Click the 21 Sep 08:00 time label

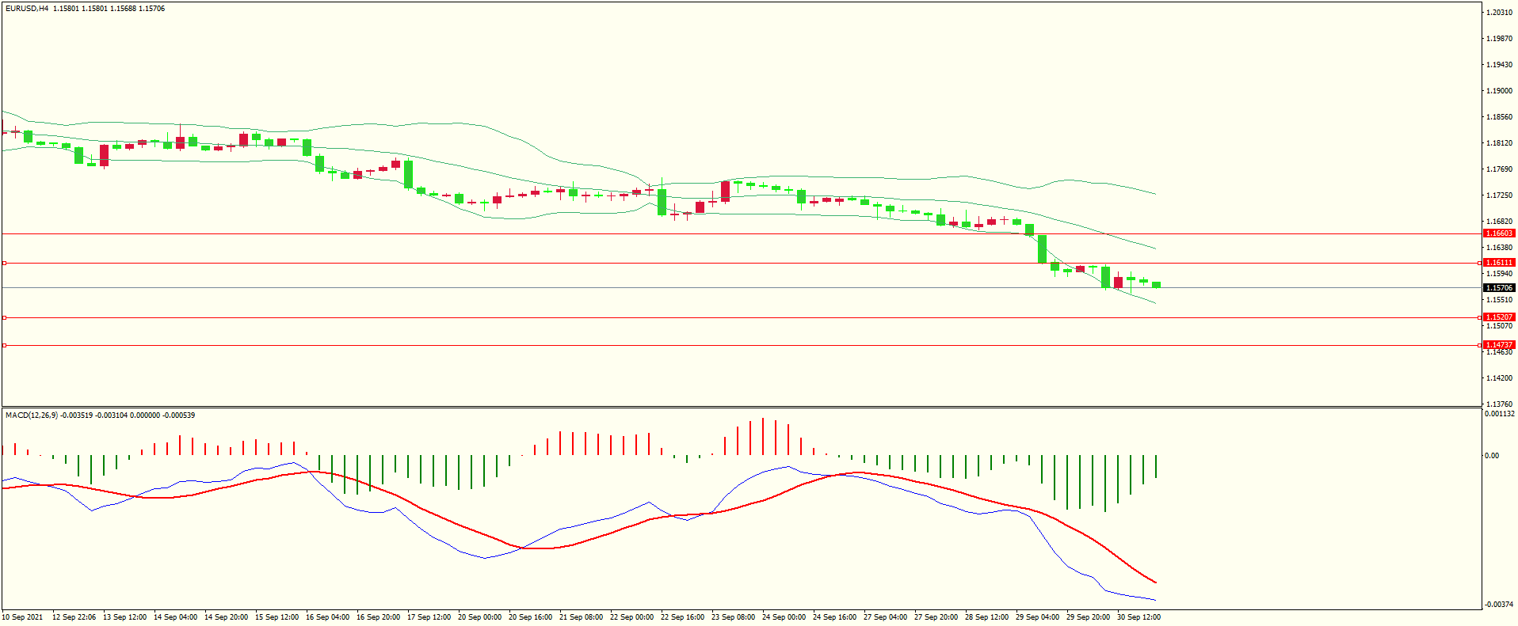(x=581, y=617)
